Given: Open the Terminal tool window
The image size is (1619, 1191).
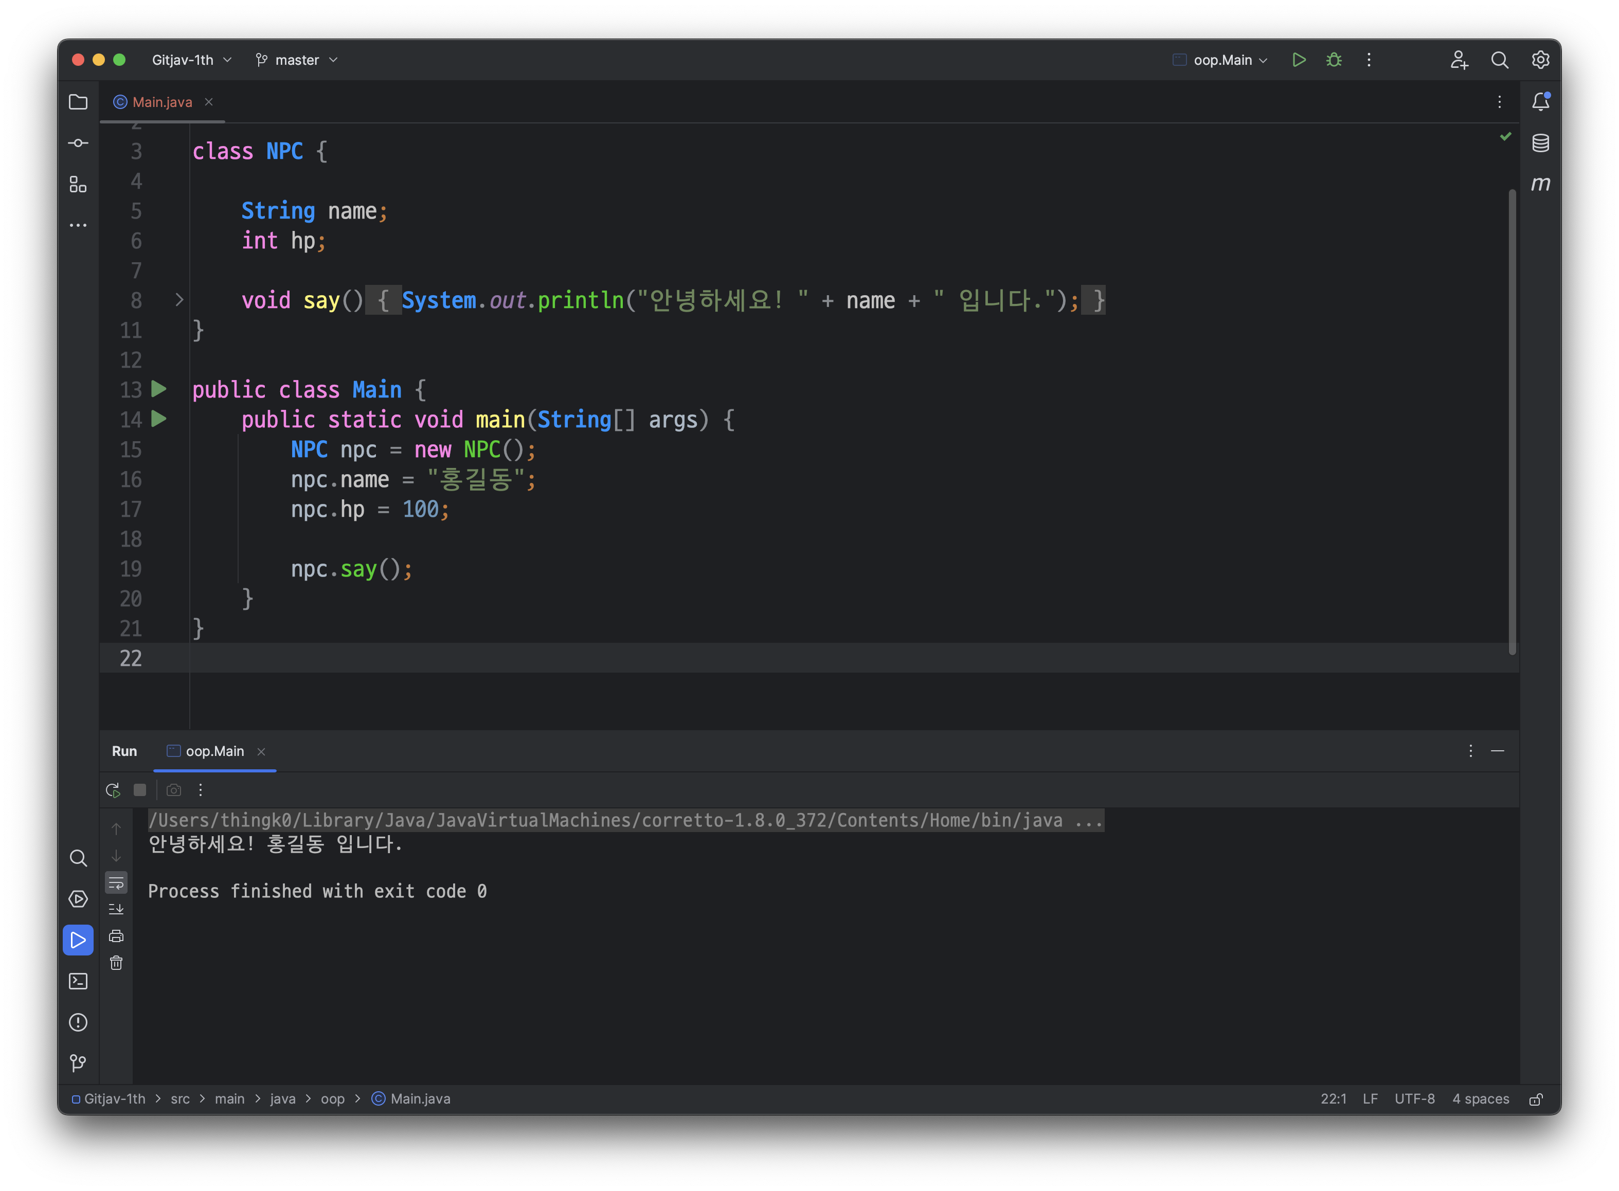Looking at the screenshot, I should tap(78, 981).
